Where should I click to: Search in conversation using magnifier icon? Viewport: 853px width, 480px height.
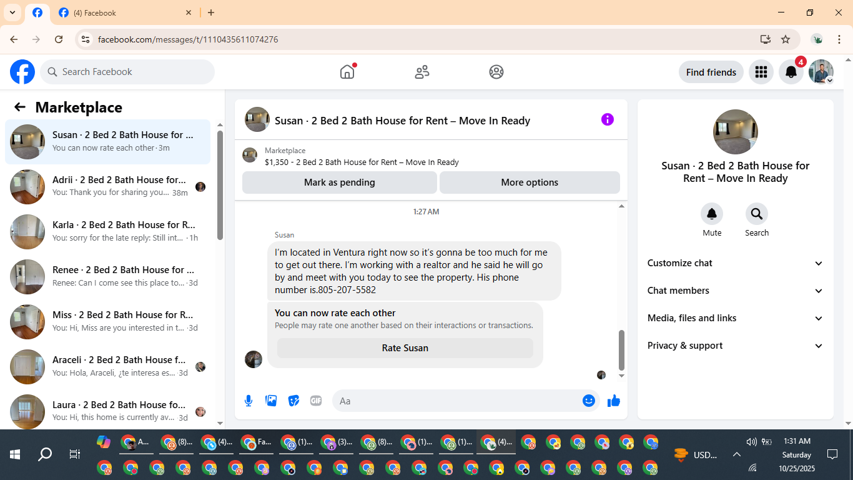click(x=757, y=214)
